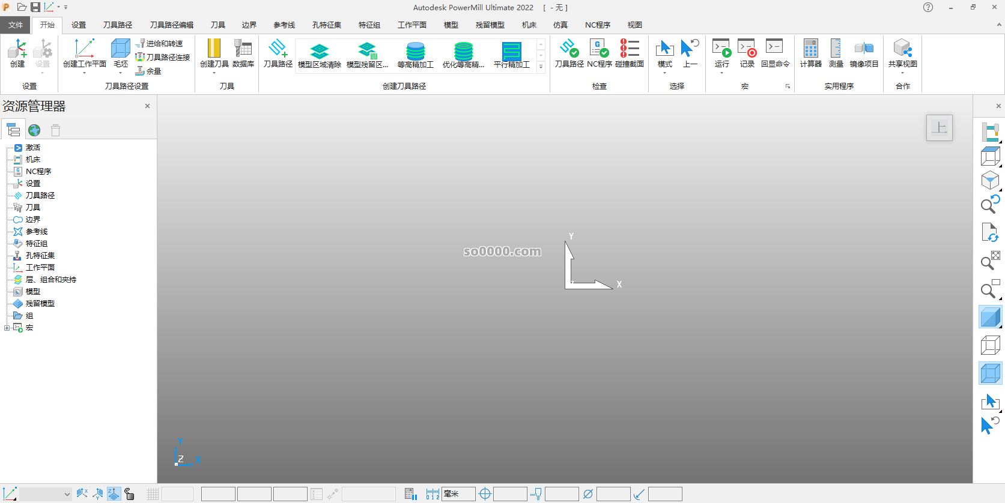Toggle plain shaded view mode
The height and width of the screenshot is (503, 1005).
coord(989,317)
